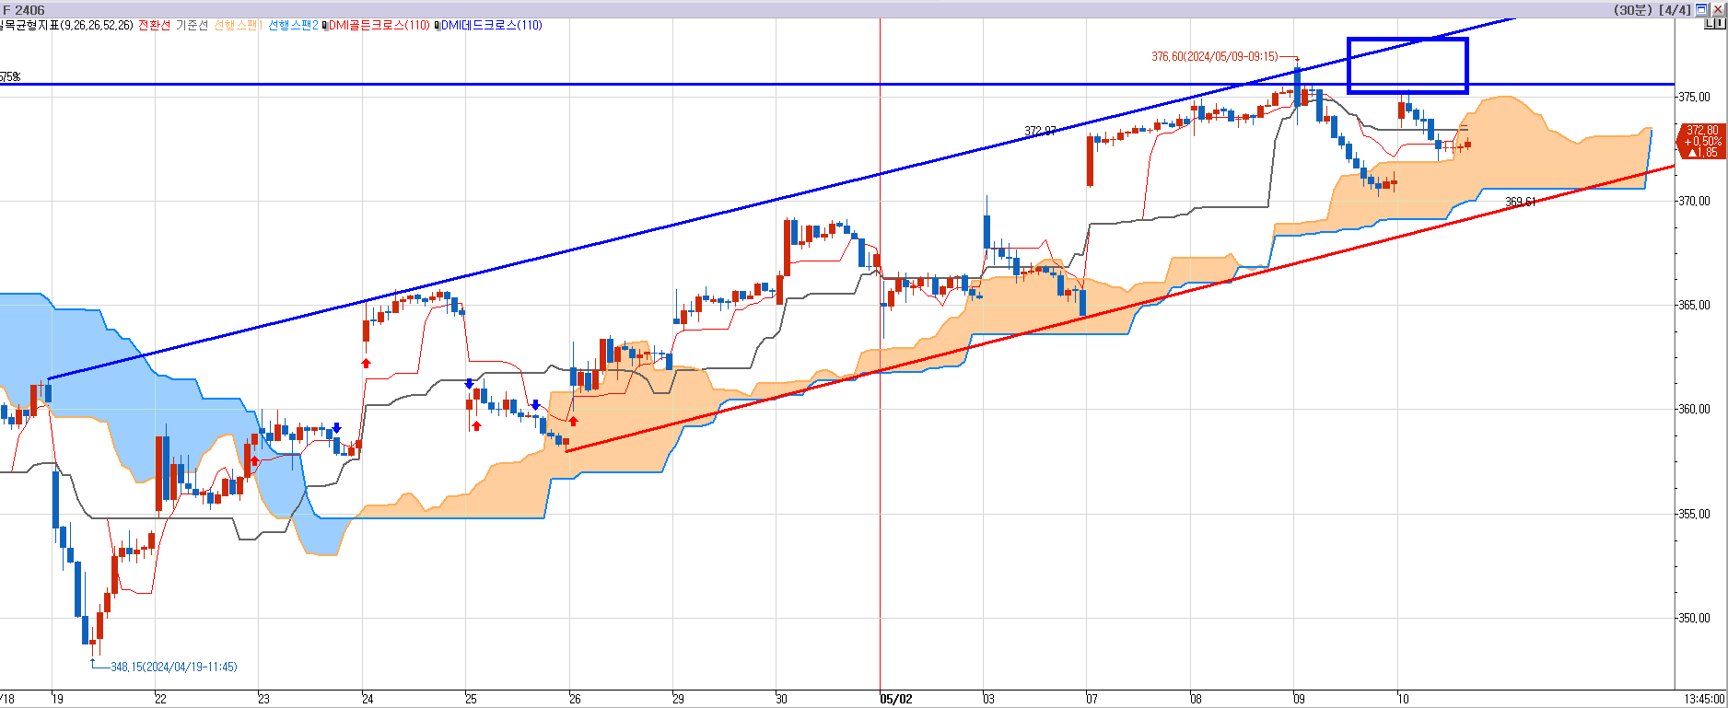The height and width of the screenshot is (708, 1728).
Task: Click the 369.61 value label on the chart
Action: click(1521, 202)
